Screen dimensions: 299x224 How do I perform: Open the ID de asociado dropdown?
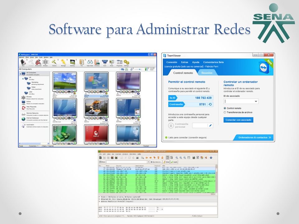(x=256, y=101)
